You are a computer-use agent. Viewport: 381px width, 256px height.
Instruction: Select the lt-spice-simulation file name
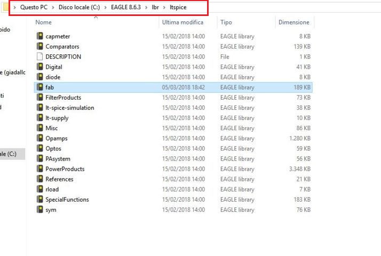pyautogui.click(x=70, y=108)
